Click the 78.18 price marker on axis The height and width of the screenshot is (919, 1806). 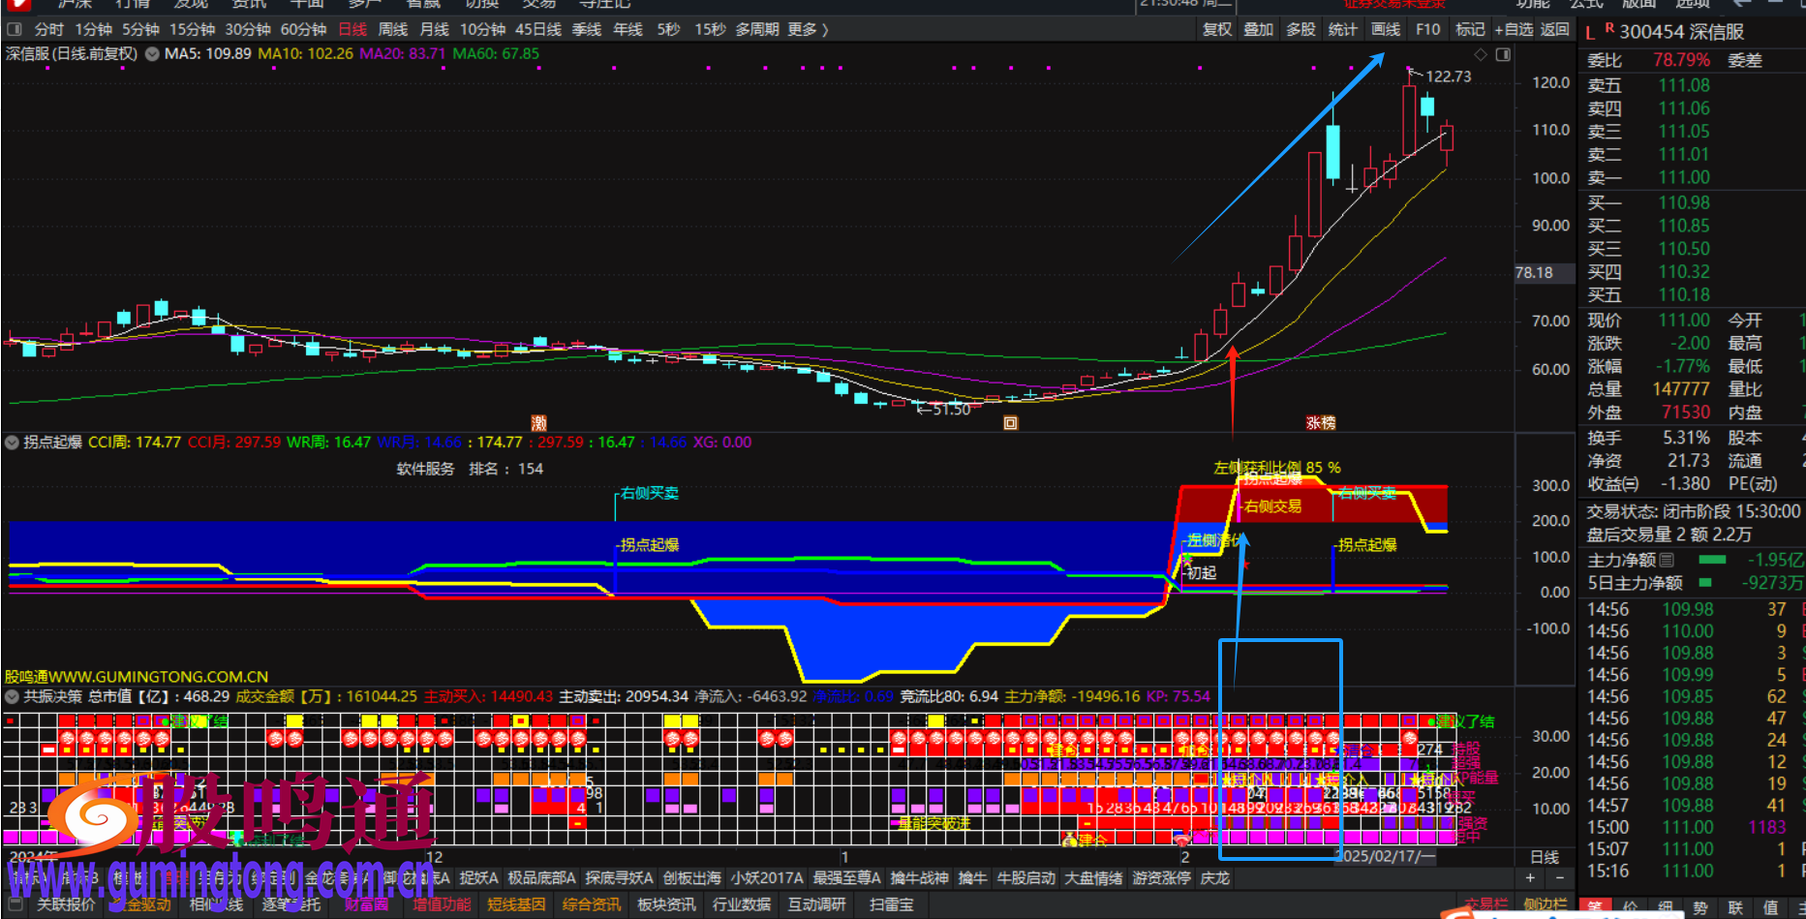pos(1534,273)
